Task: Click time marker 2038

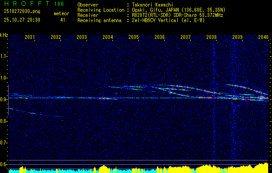Action: pos(211,37)
